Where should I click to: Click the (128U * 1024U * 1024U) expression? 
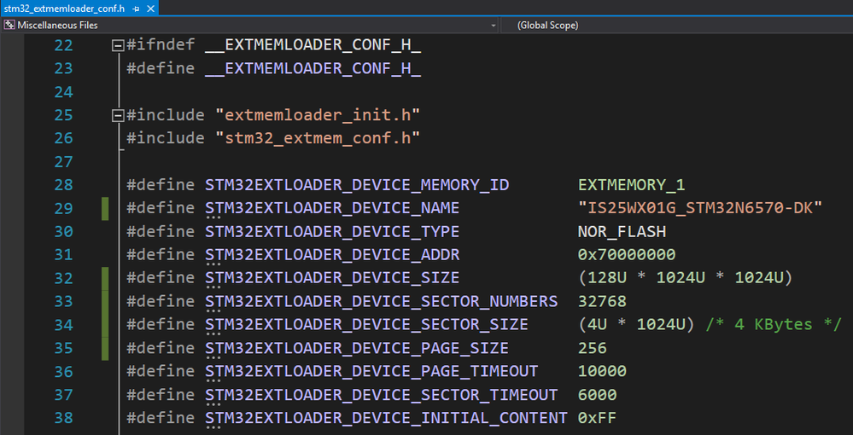pyautogui.click(x=686, y=278)
